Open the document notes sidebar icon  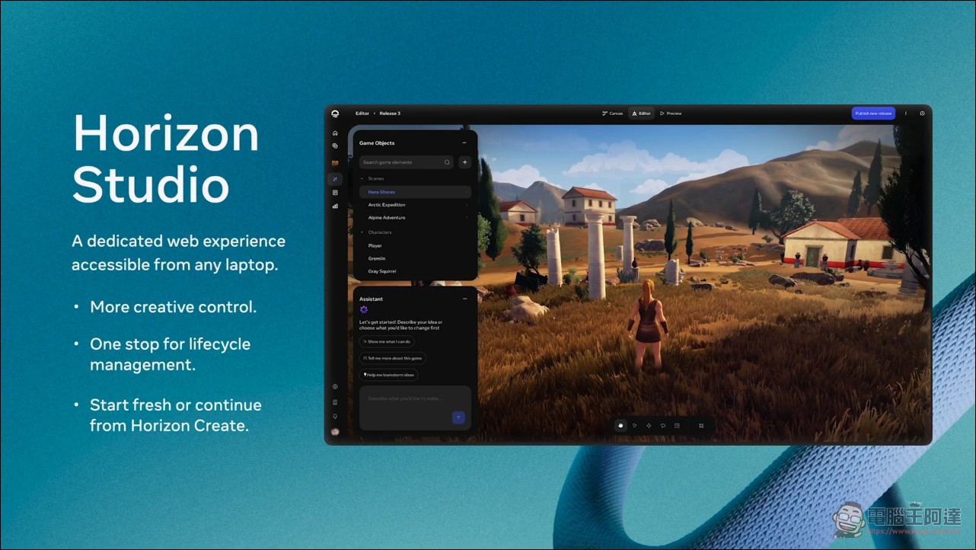[x=335, y=193]
